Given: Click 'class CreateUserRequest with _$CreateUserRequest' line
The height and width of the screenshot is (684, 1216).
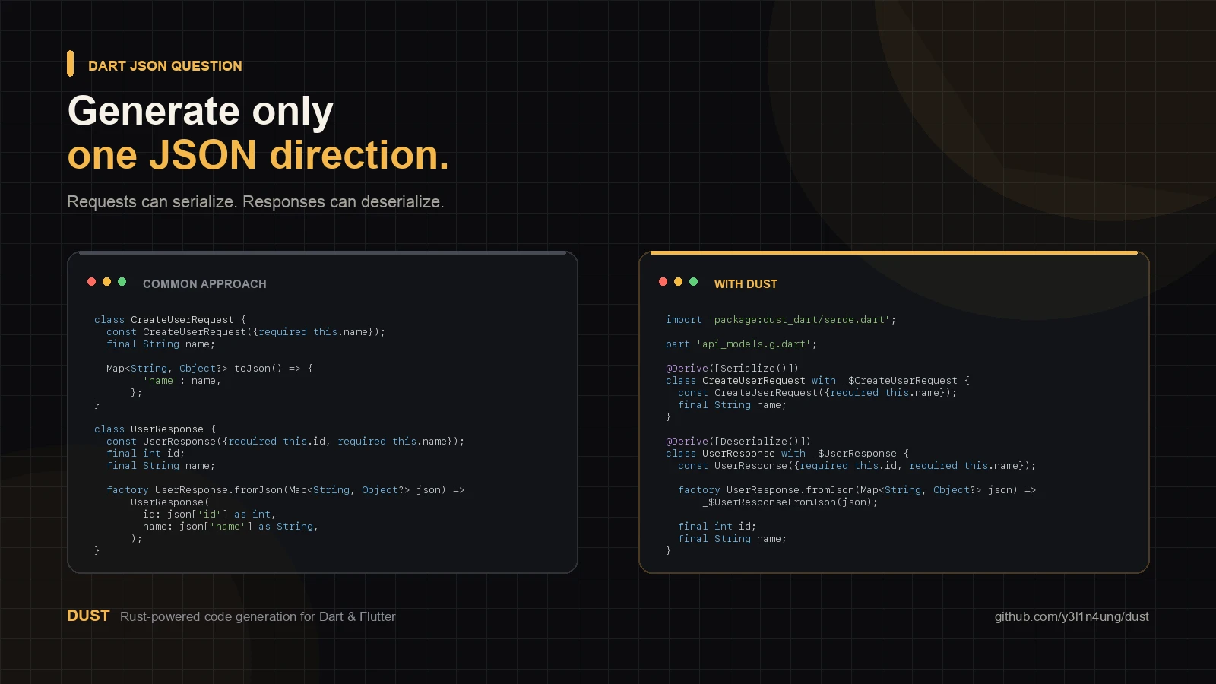Looking at the screenshot, I should (818, 381).
